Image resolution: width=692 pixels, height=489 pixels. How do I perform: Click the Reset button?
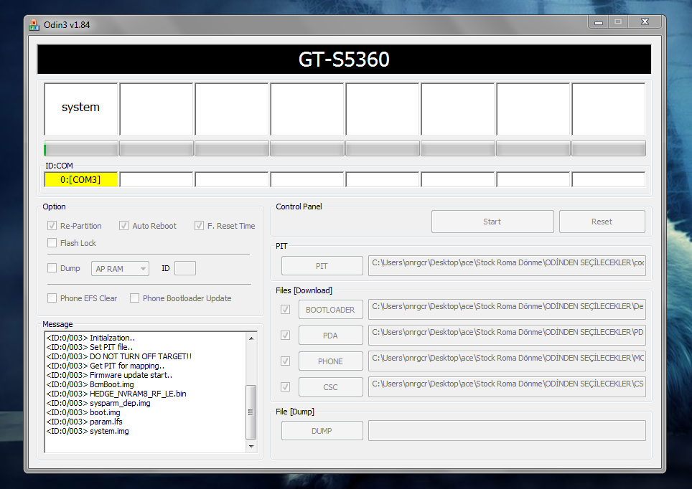click(x=602, y=222)
